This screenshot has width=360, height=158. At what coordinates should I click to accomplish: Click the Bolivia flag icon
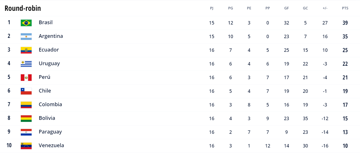coord(26,118)
